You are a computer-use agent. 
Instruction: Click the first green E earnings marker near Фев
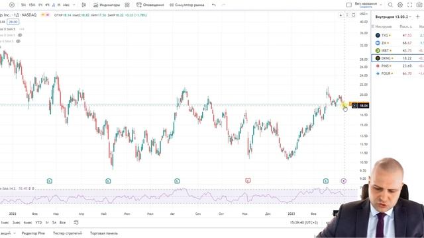pos(50,180)
